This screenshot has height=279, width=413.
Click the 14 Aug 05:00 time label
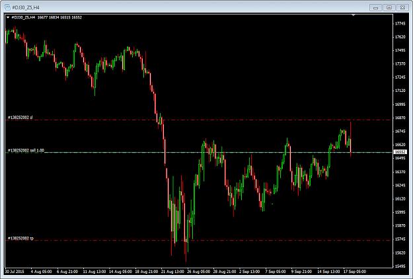[120, 271]
